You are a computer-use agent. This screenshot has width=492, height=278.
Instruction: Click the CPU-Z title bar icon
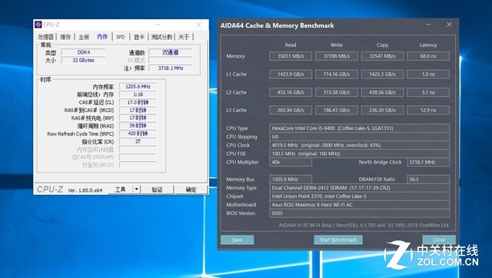tap(38, 25)
